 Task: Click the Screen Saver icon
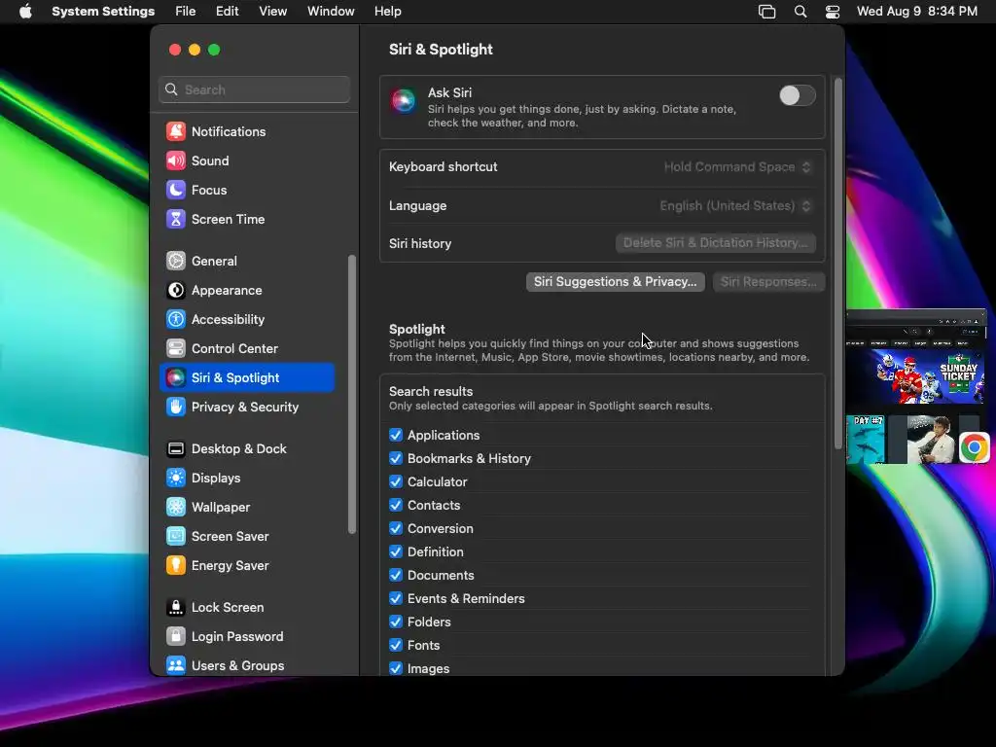tap(176, 537)
